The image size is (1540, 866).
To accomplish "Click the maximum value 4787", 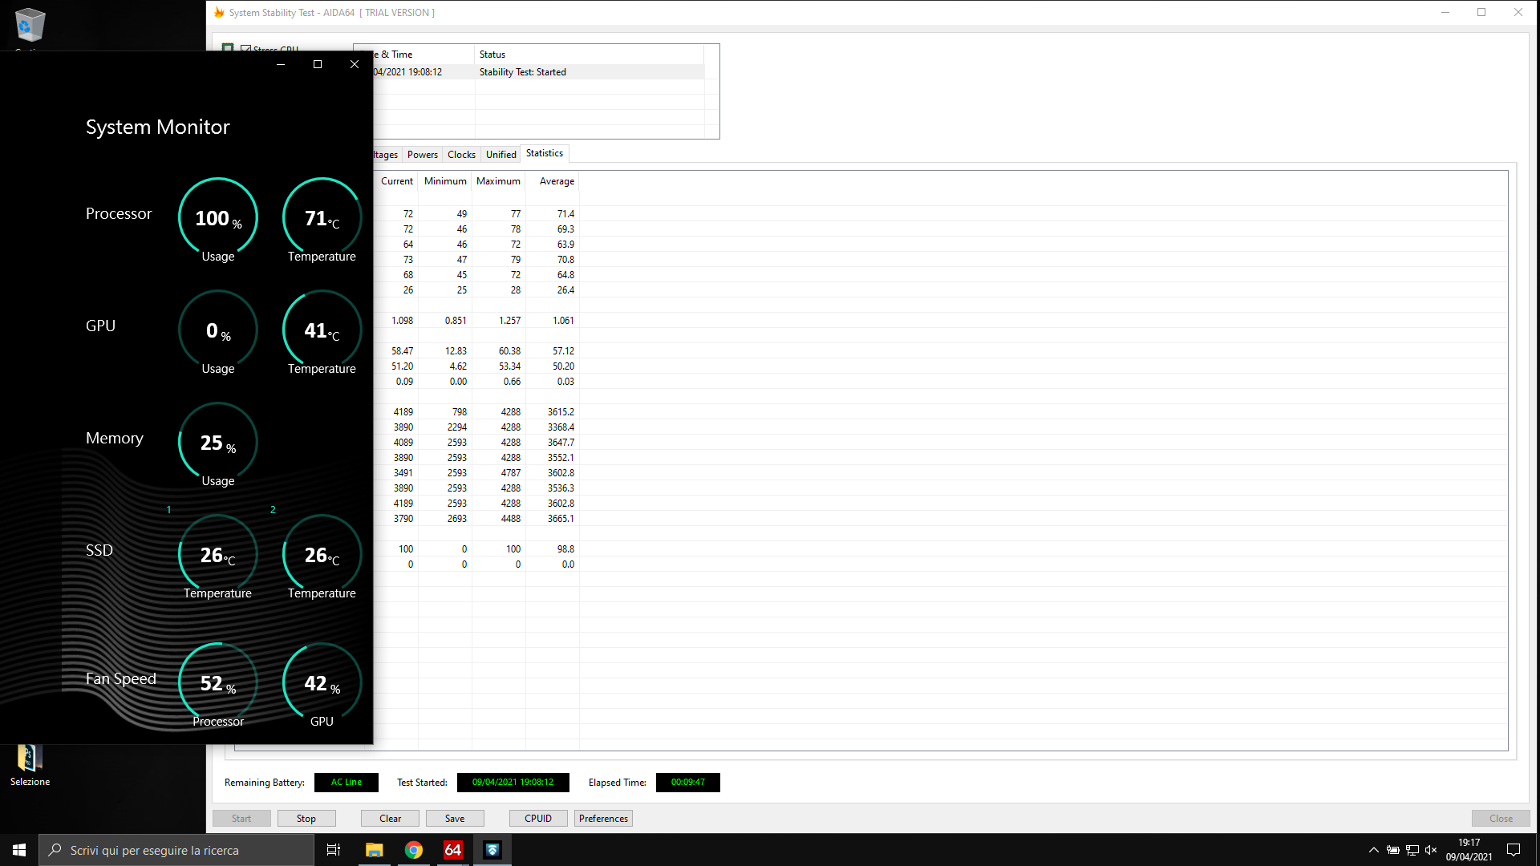I will pos(510,473).
